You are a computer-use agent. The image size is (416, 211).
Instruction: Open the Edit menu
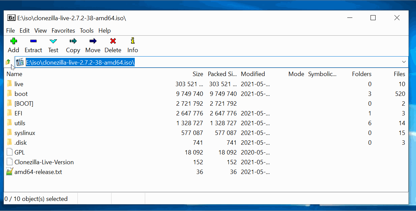coord(25,30)
